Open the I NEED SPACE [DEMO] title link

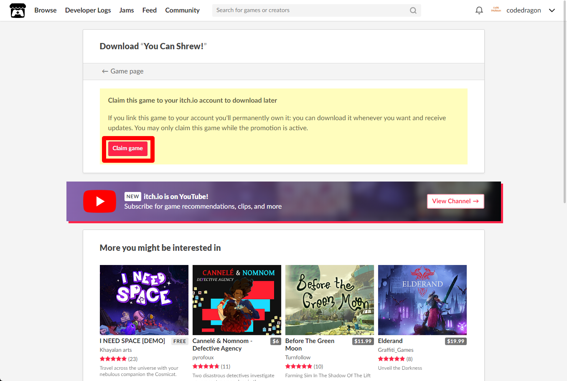(x=132, y=341)
